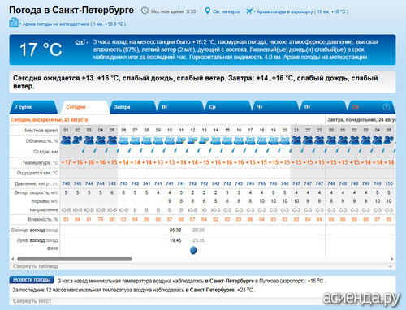Click the weather sensor building icon

coord(14,22)
